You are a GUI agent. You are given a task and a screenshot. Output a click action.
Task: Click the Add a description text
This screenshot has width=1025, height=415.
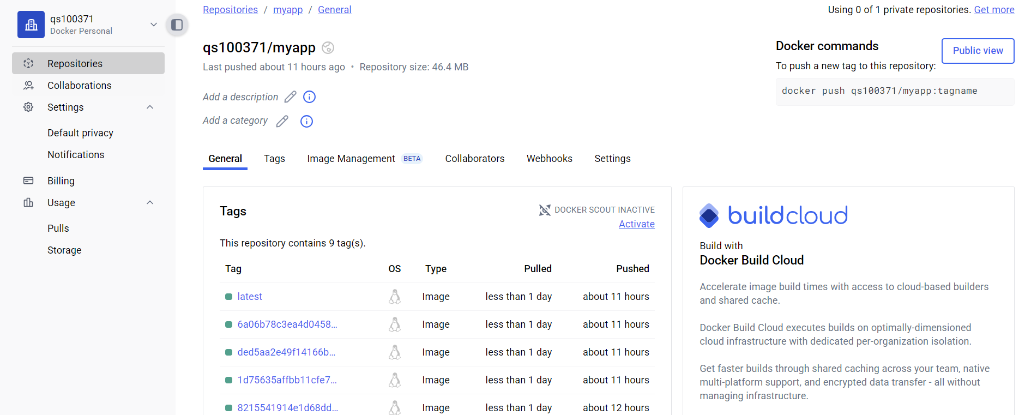click(x=240, y=97)
